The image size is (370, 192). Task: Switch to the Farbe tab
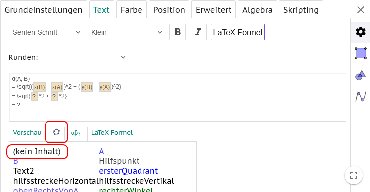pyautogui.click(x=131, y=10)
